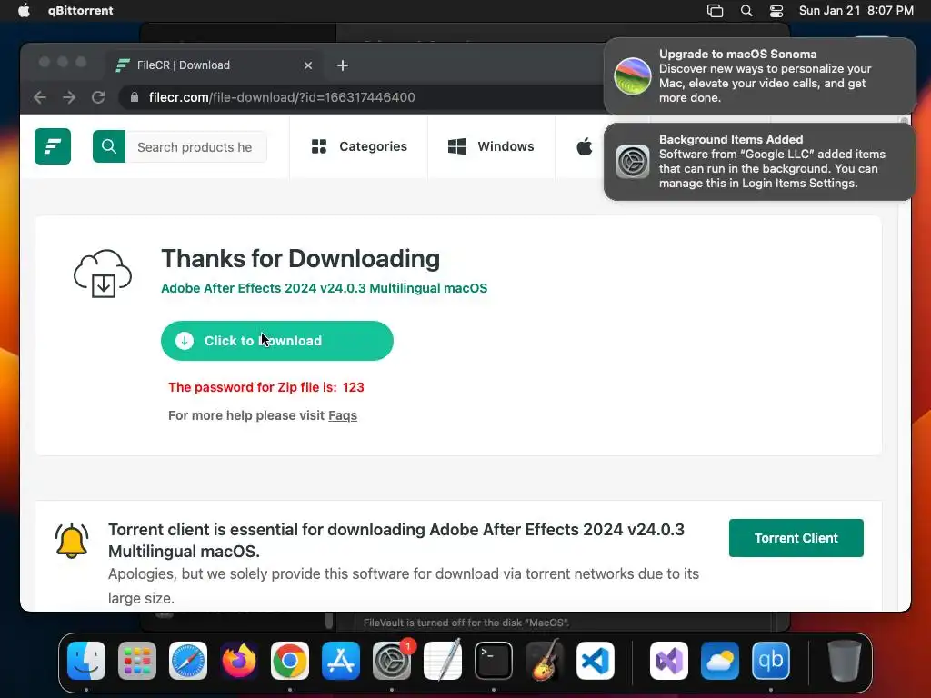Open the Upgrade to macOS Sonoma notification
Image resolution: width=931 pixels, height=698 pixels.
(x=759, y=76)
